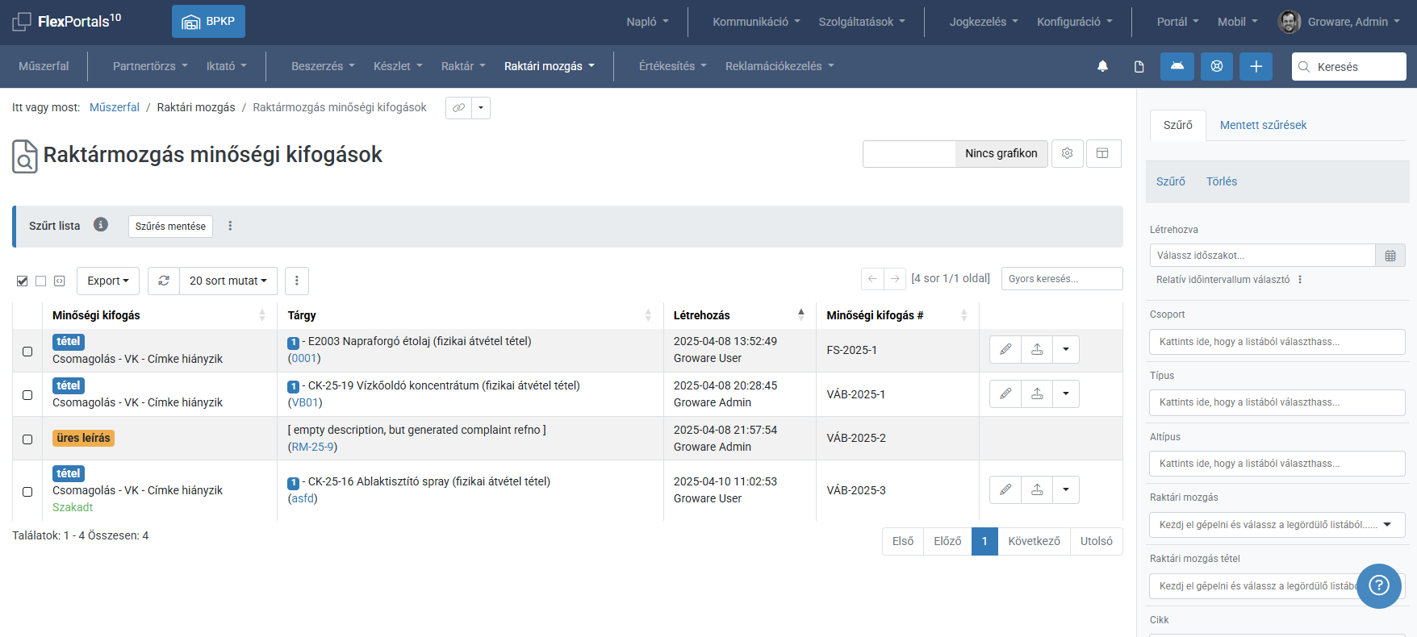Open the Raktári mozgás filter combo box
This screenshot has width=1417, height=637.
[1277, 525]
